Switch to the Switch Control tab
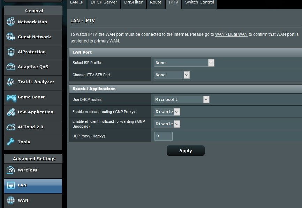The image size is (302, 208). point(199,2)
